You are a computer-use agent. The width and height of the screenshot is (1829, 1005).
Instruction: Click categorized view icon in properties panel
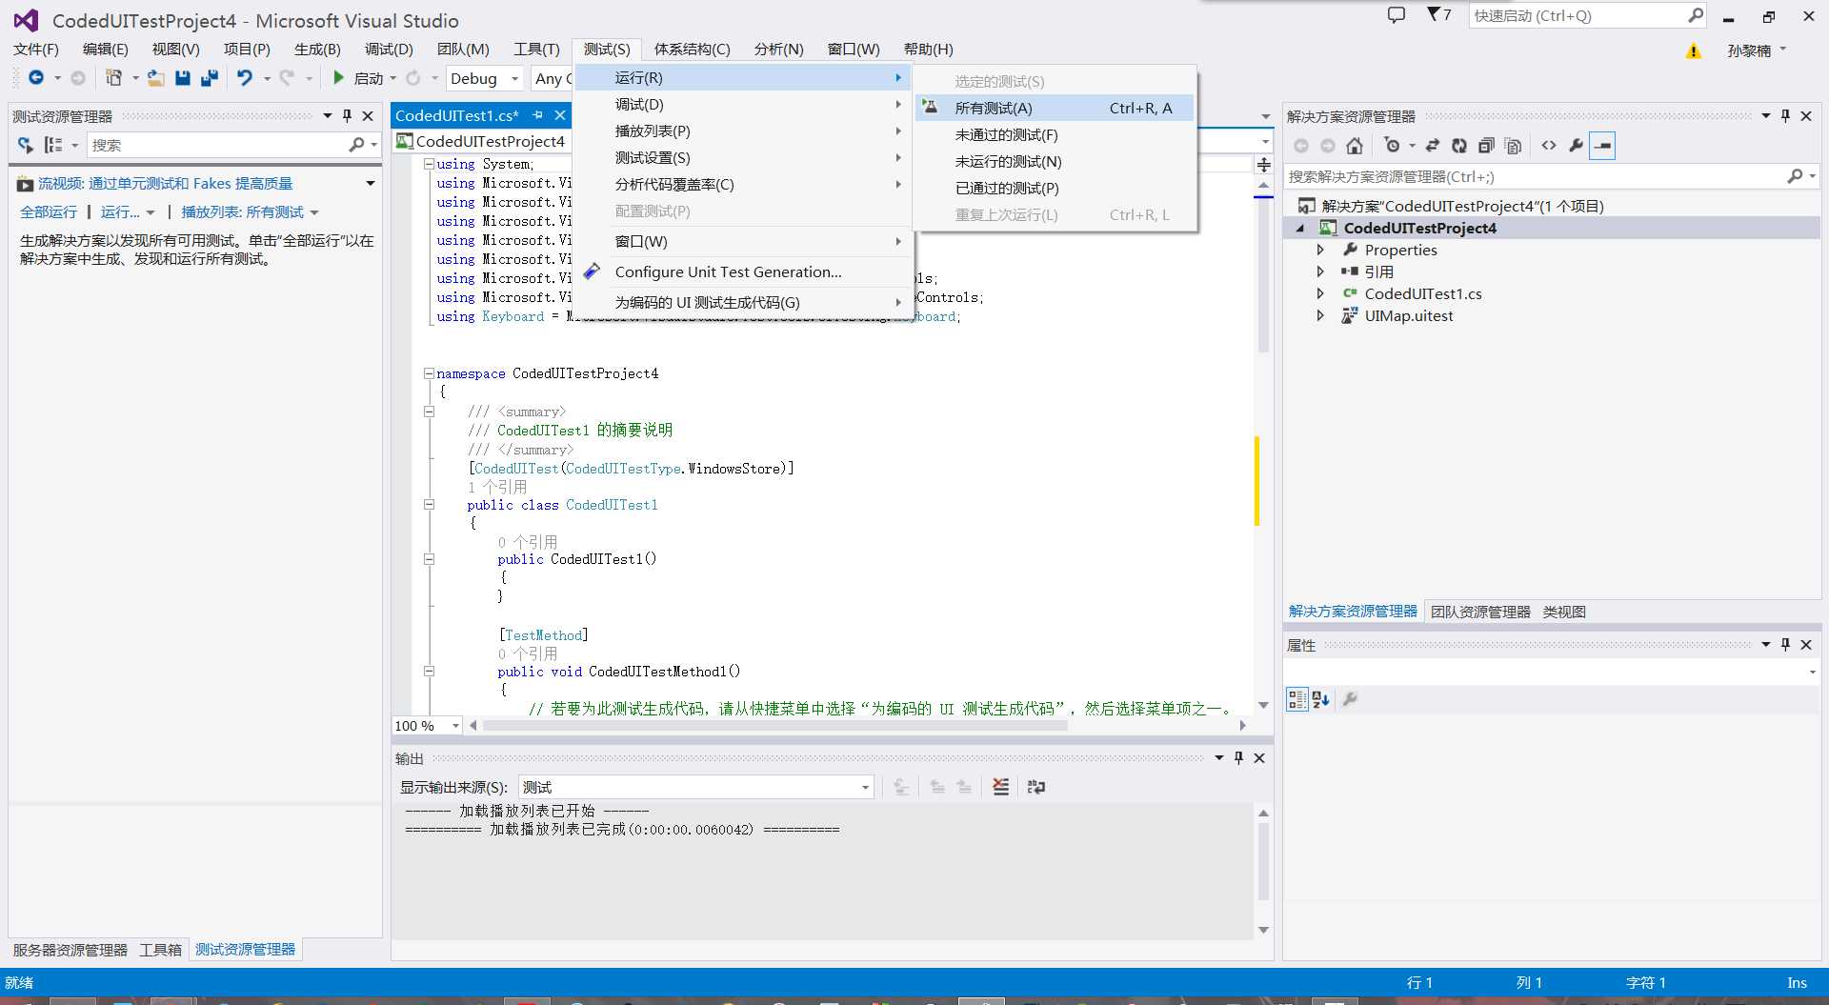tap(1296, 699)
